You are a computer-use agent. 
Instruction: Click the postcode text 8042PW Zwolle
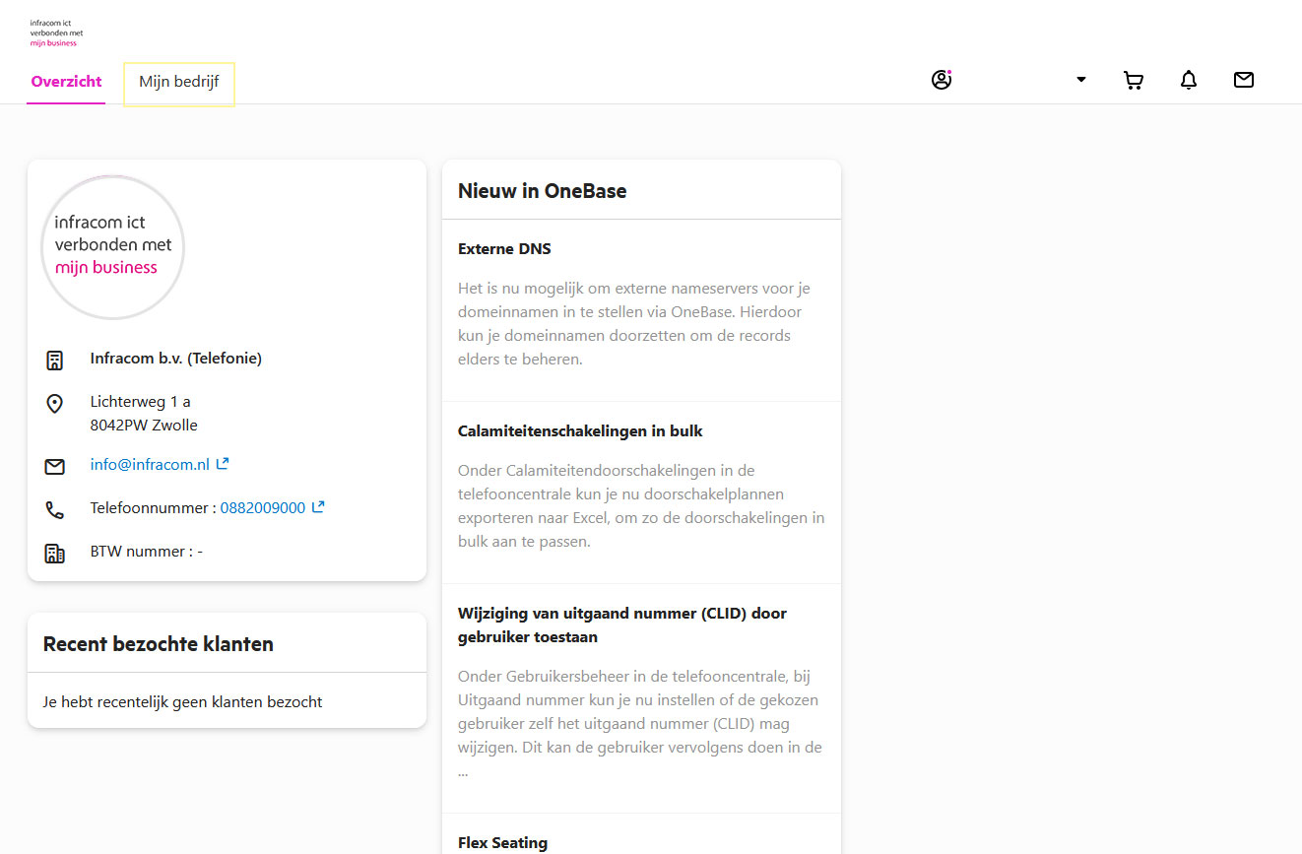pos(144,426)
